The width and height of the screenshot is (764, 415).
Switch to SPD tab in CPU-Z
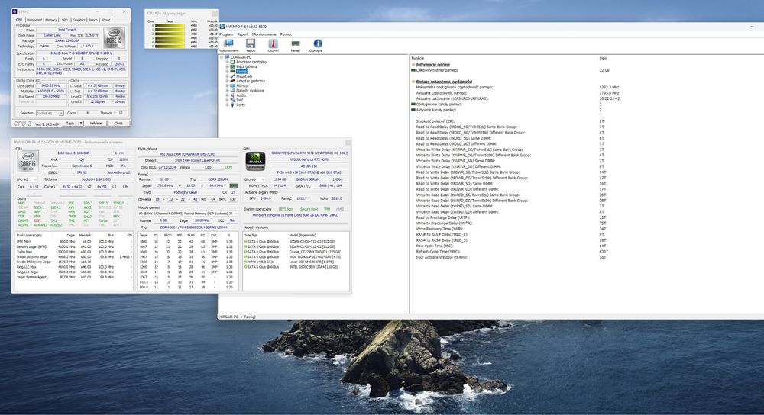tap(65, 20)
